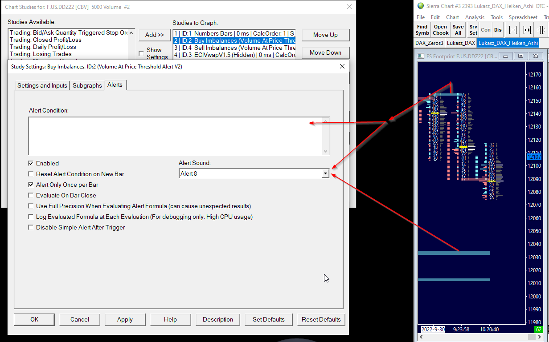549x342 pixels.
Task: Click the Save All toolbar button
Action: tap(458, 30)
